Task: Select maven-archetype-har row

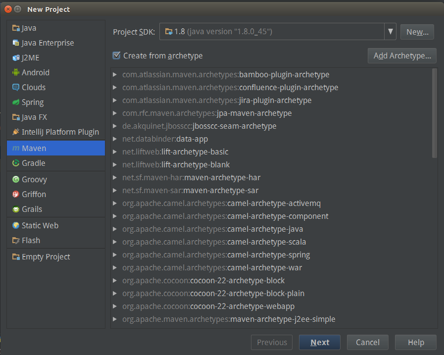Action: 272,177
